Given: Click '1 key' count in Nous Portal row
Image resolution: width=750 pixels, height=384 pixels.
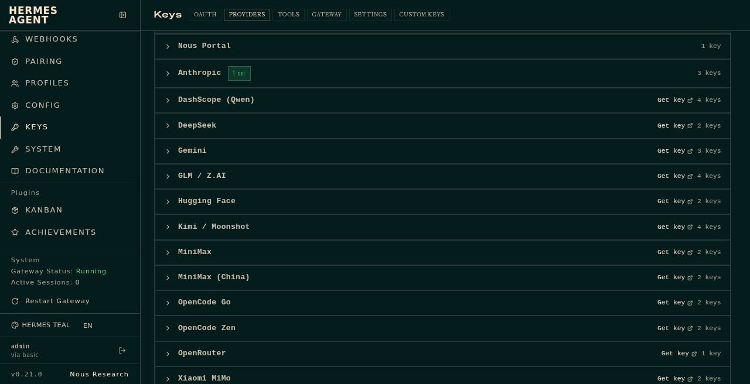Looking at the screenshot, I should tap(711, 46).
